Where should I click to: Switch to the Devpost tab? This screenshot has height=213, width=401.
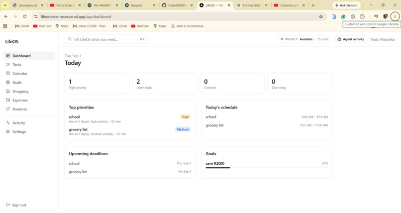139,5
